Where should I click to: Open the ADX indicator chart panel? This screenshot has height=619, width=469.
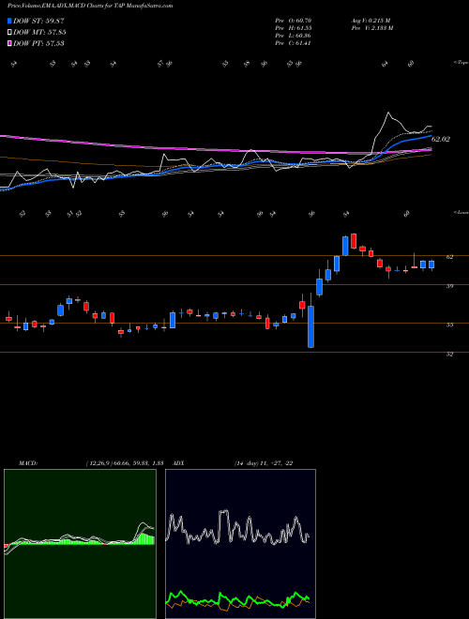pyautogui.click(x=240, y=544)
